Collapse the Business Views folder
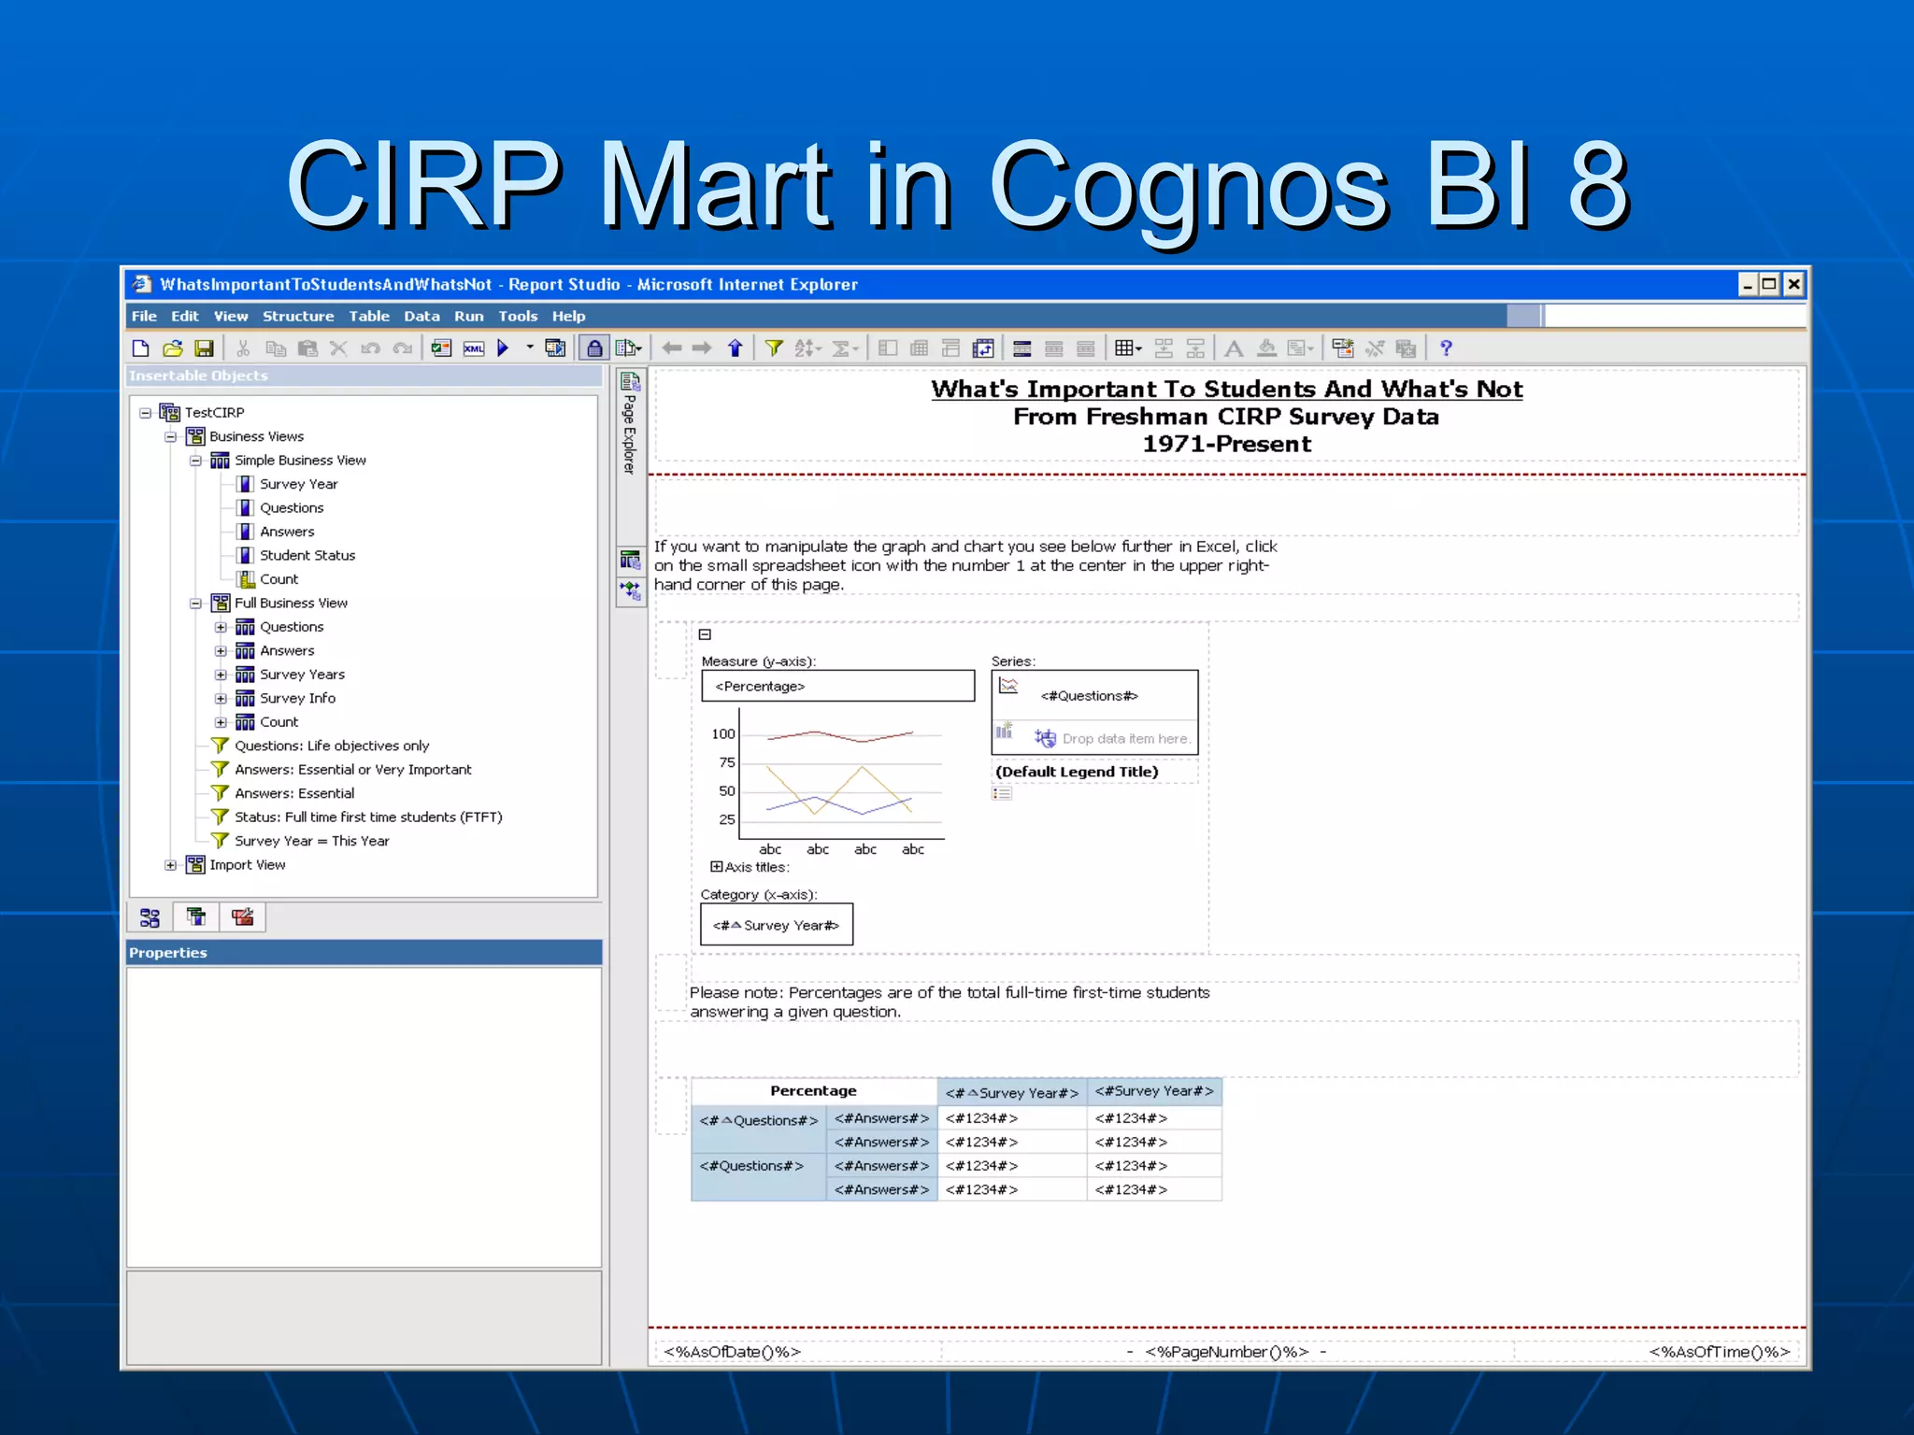Image resolution: width=1914 pixels, height=1435 pixels. 170,437
